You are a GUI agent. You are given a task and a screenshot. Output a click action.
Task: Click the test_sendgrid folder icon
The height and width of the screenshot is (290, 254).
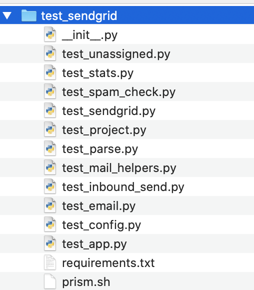29,15
